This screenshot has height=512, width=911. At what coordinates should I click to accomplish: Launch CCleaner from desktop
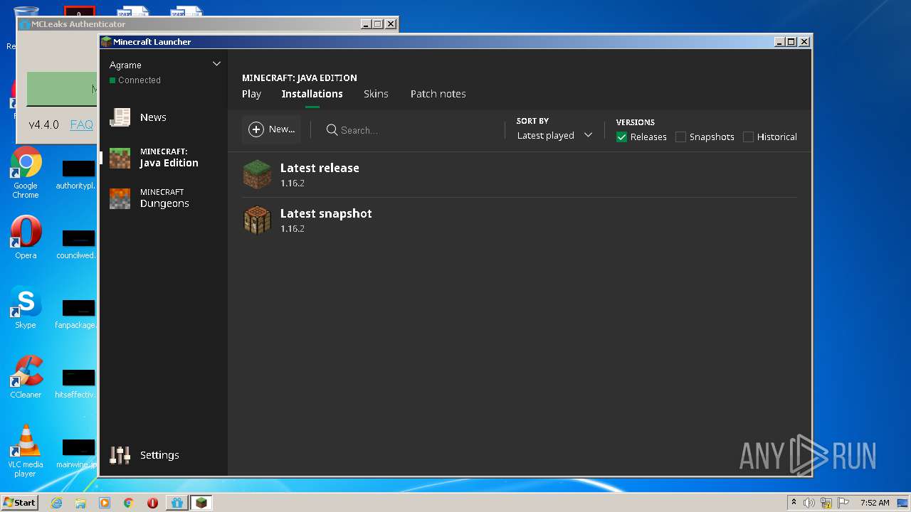pyautogui.click(x=26, y=377)
